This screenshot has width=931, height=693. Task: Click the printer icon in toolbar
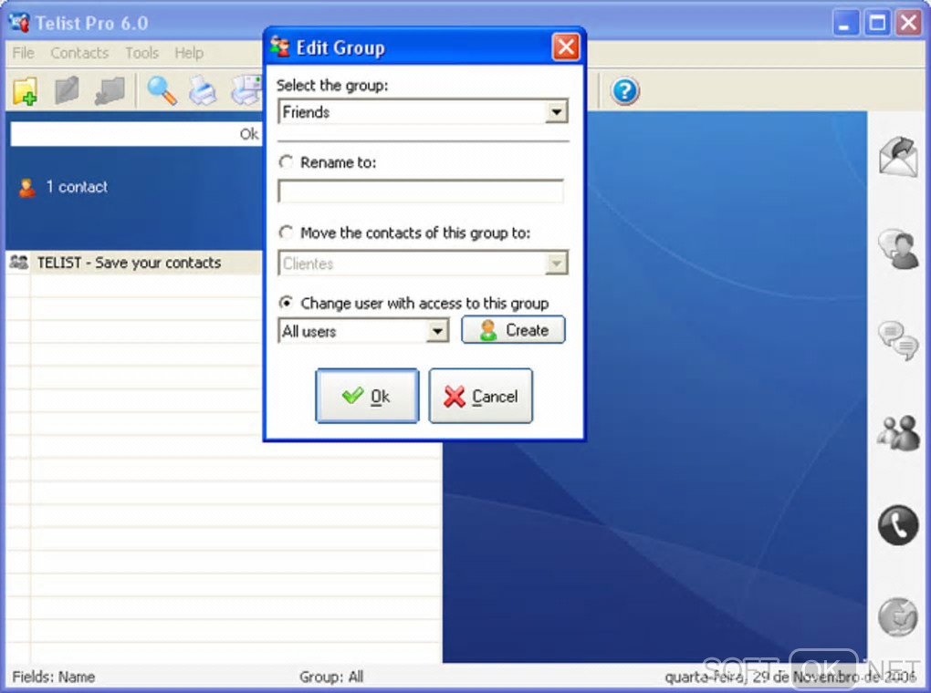(x=203, y=91)
